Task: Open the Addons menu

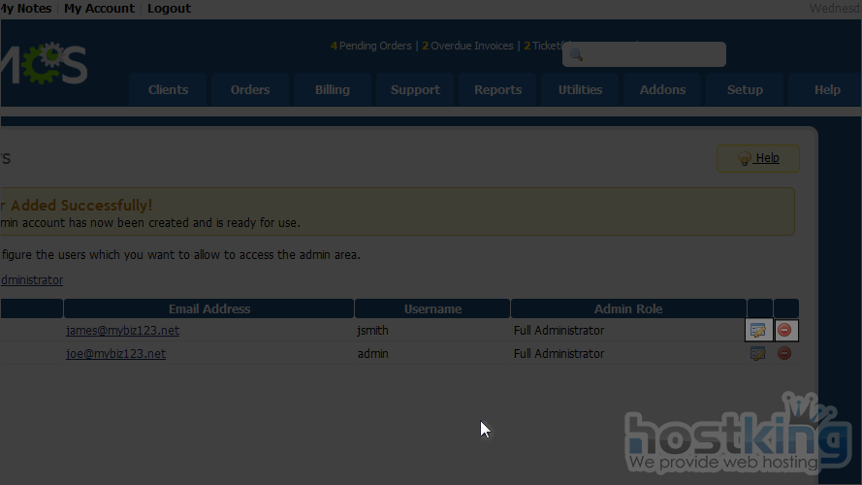Action: [x=662, y=90]
